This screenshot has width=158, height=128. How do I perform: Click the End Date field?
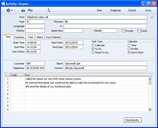point(73,47)
